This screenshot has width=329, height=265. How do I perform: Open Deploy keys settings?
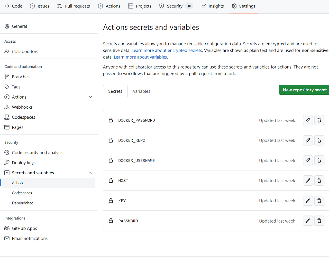(x=24, y=163)
